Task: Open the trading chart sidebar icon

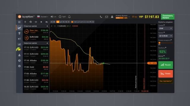Action: point(19,28)
